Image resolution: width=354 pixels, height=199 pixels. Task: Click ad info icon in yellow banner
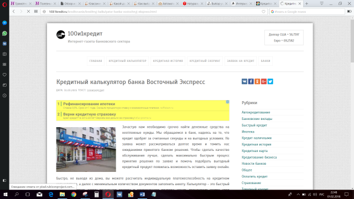point(227,102)
